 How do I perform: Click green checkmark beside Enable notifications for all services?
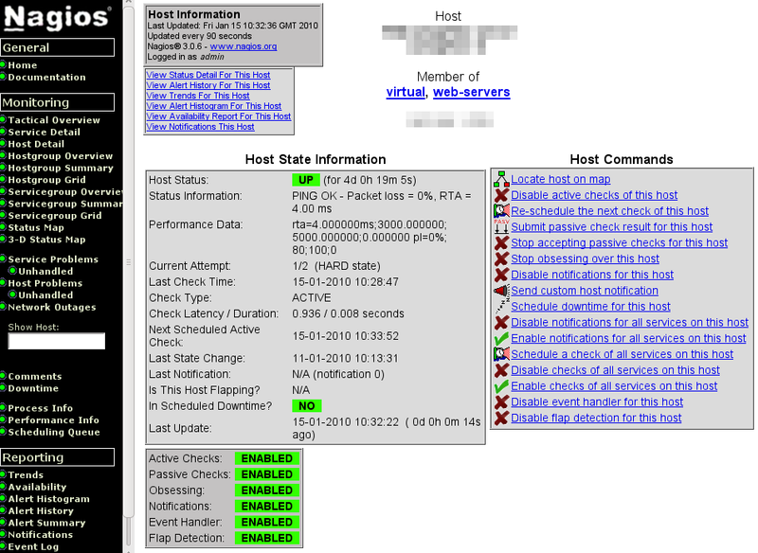point(501,338)
